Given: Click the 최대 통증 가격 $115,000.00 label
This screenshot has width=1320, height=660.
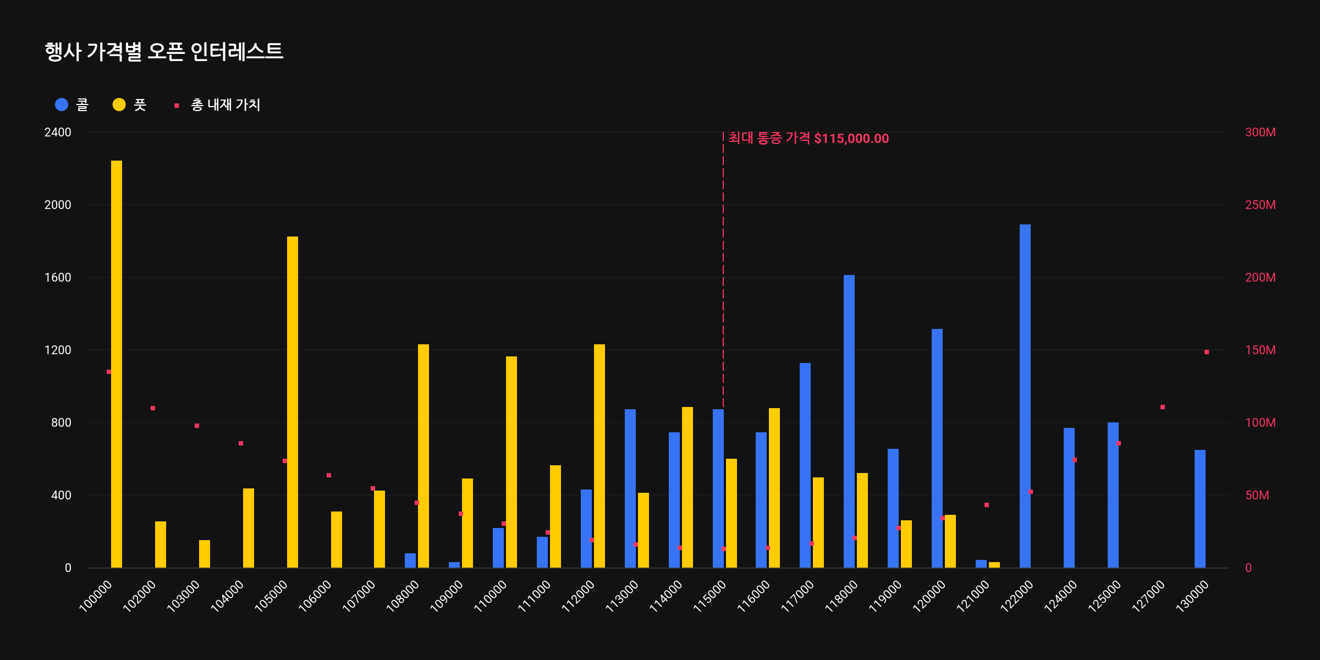Looking at the screenshot, I should [808, 138].
